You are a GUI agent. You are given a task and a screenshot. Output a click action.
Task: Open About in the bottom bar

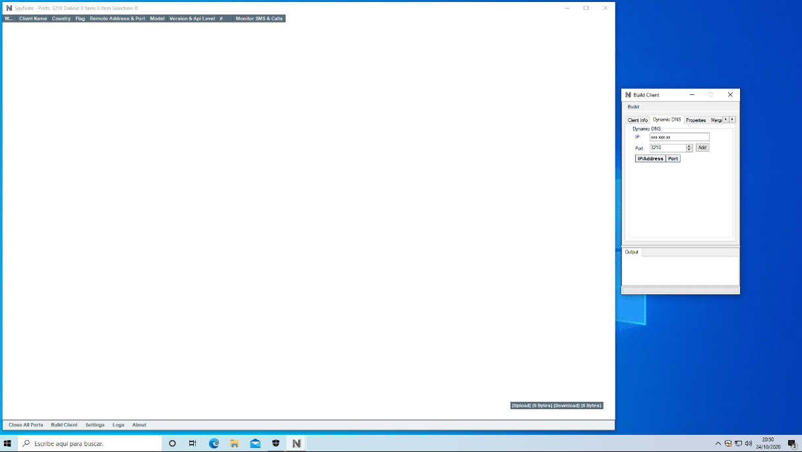(x=139, y=425)
